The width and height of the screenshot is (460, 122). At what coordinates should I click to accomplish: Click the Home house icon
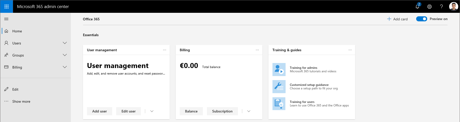point(7,31)
